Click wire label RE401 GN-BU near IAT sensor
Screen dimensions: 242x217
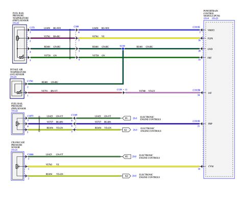(50, 82)
